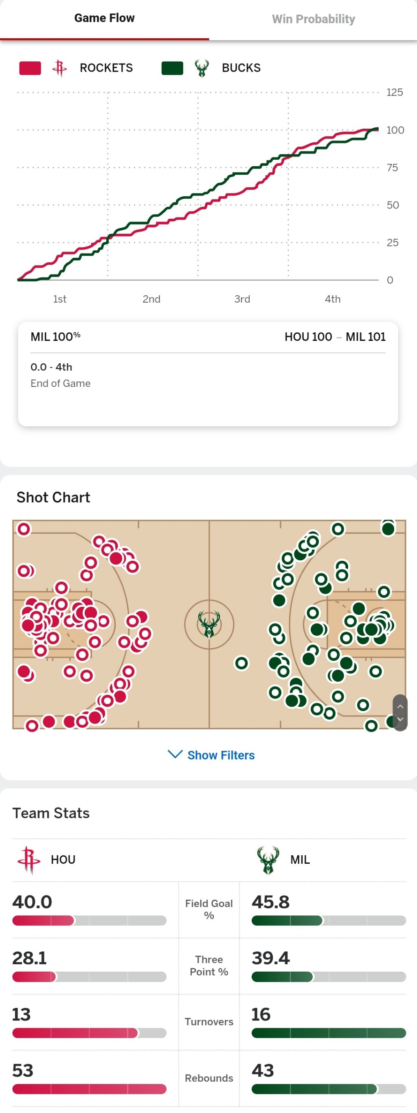The image size is (417, 1113).
Task: Click the 4th quarter label on chart
Action: pos(333,299)
